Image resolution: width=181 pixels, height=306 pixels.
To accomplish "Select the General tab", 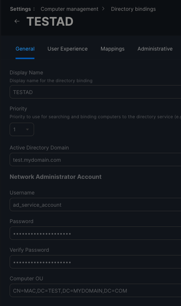I will click(25, 49).
